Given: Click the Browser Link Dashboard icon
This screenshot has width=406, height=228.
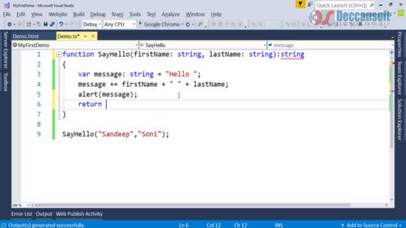Looking at the screenshot, I should click(200, 24).
